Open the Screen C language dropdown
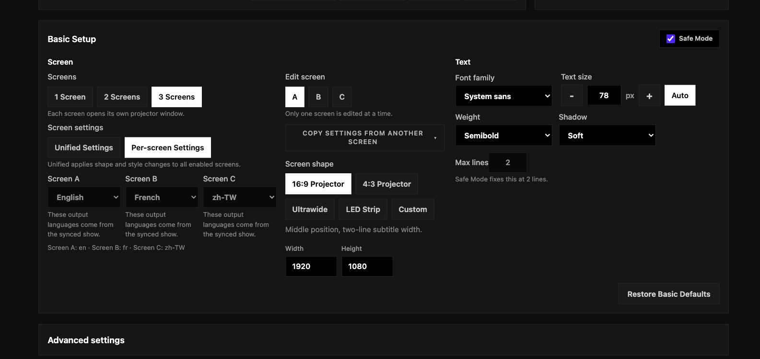This screenshot has width=760, height=359. (239, 197)
